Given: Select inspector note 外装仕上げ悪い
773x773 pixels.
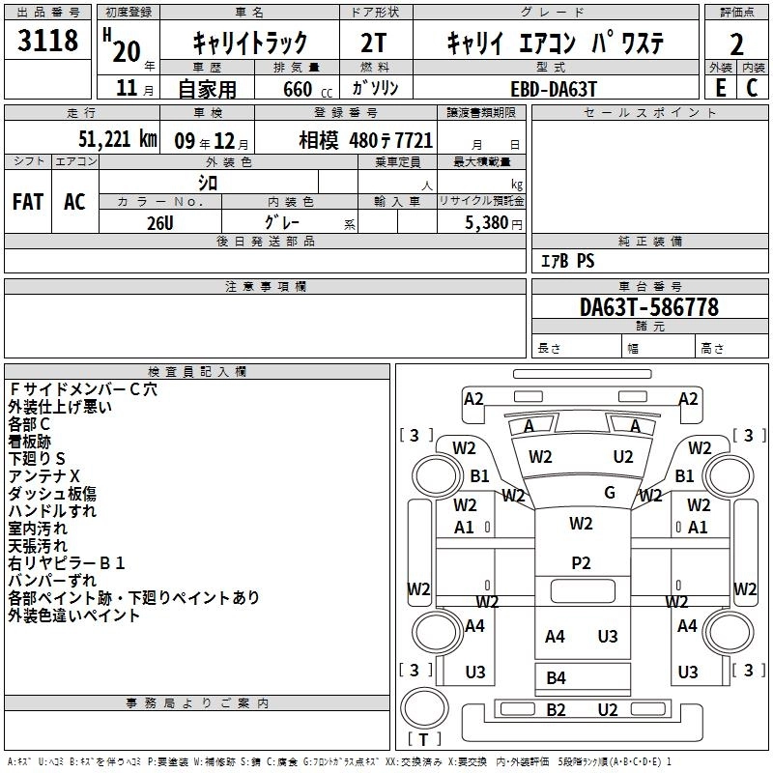Looking at the screenshot, I should [x=60, y=407].
